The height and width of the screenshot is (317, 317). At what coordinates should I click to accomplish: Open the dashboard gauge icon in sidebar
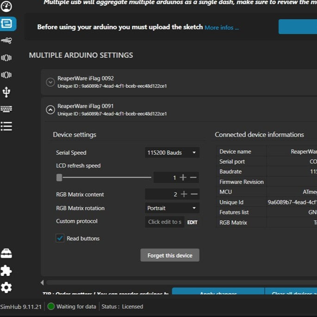click(x=6, y=6)
